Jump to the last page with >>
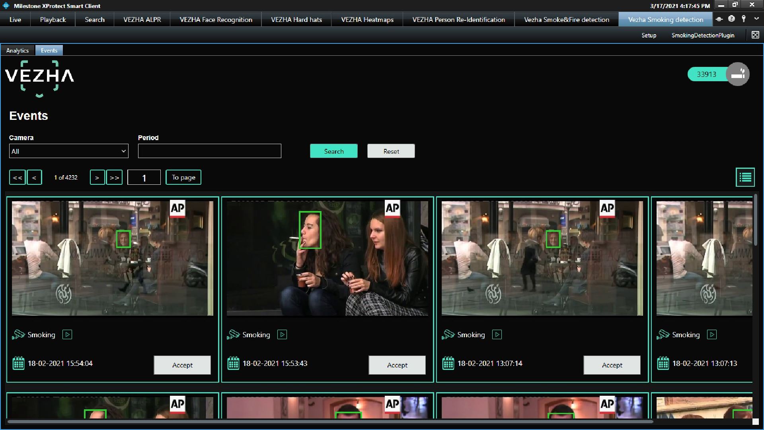764x430 pixels. (x=114, y=178)
